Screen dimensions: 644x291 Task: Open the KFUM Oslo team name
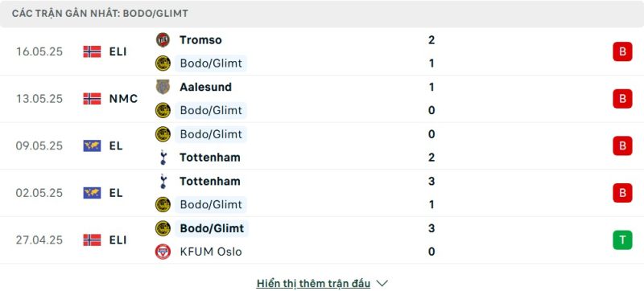pos(211,252)
